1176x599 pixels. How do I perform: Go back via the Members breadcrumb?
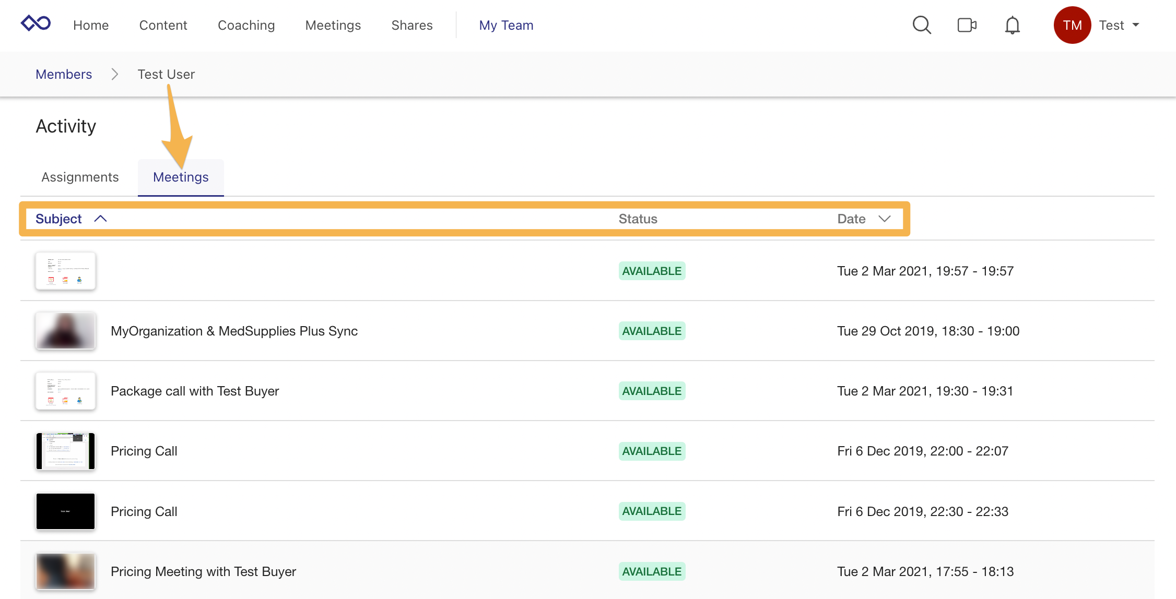[64, 74]
